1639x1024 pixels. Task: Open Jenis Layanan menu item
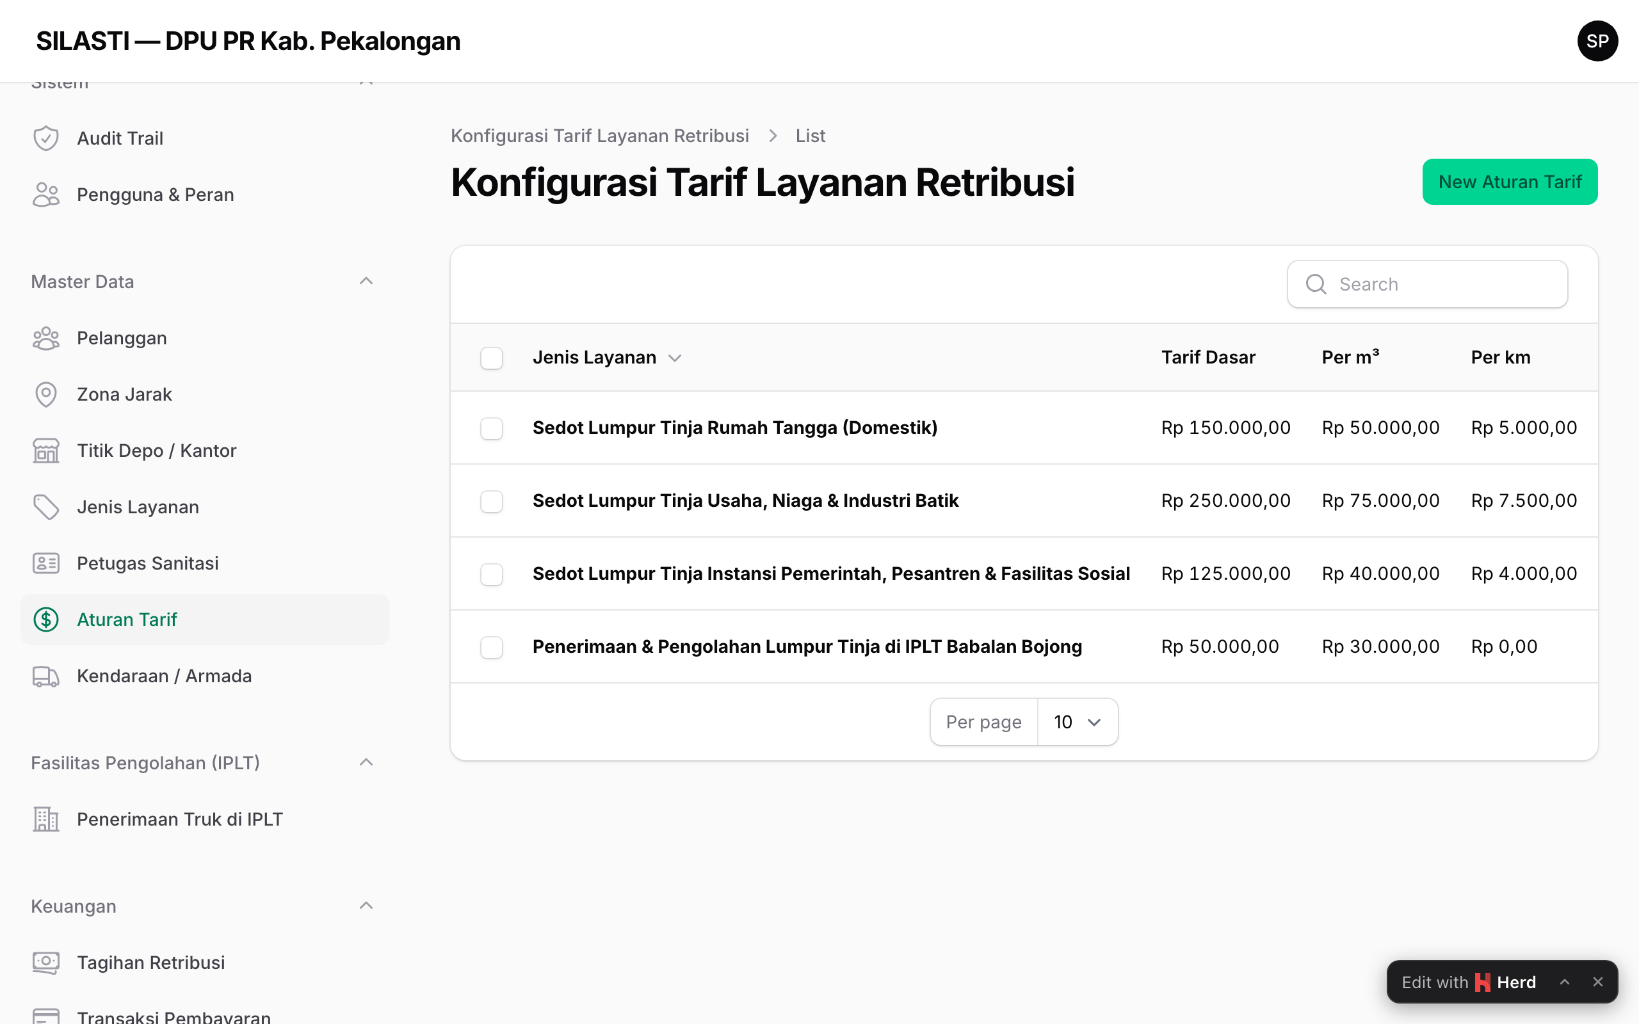click(x=204, y=507)
